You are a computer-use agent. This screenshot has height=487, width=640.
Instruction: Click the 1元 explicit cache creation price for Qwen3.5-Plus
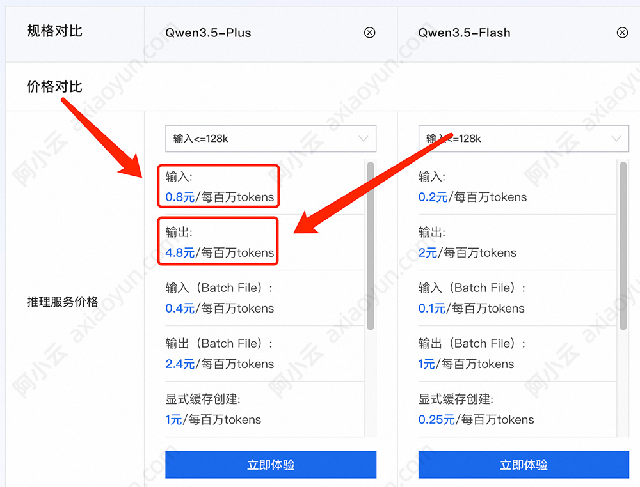(173, 419)
